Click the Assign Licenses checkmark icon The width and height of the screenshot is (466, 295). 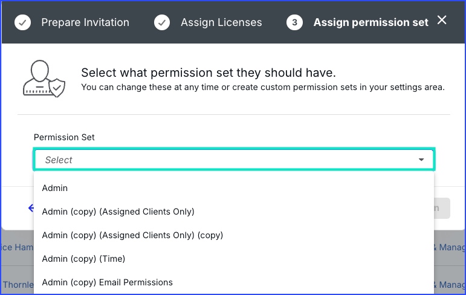(x=162, y=22)
